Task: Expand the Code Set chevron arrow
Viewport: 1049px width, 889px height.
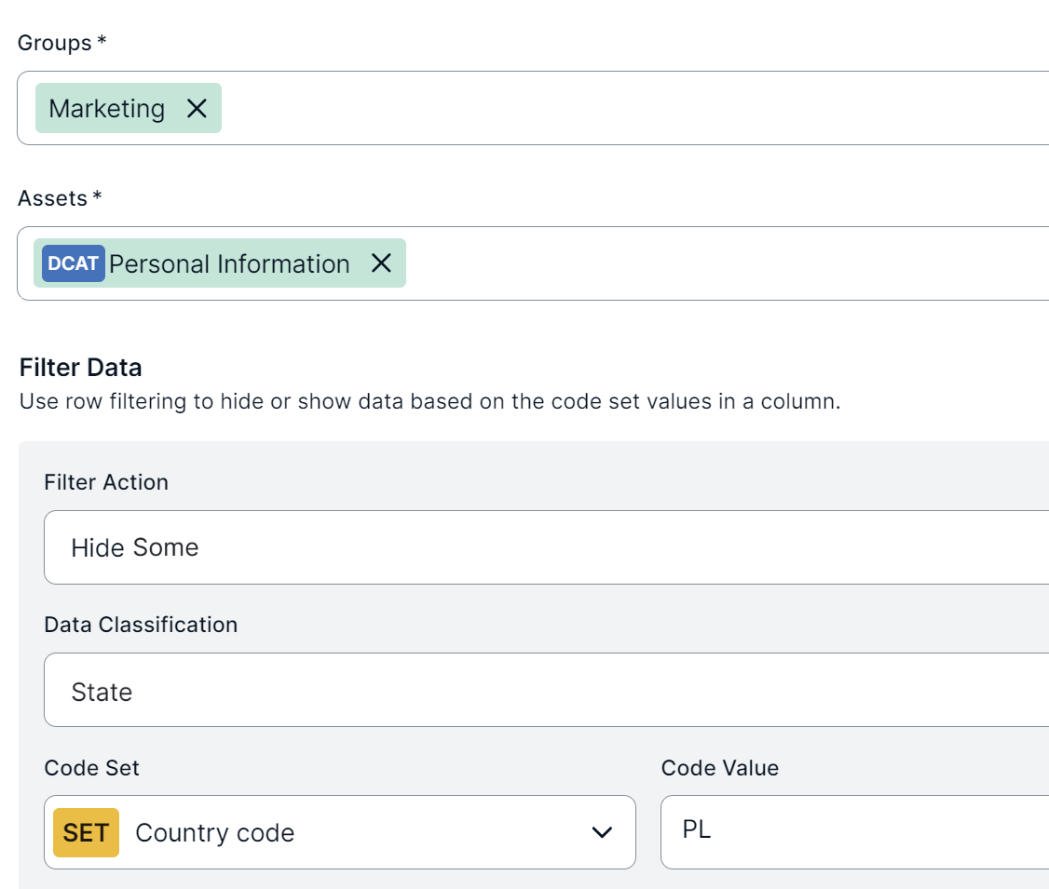Action: point(602,832)
